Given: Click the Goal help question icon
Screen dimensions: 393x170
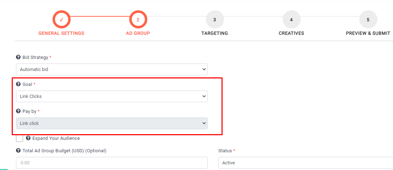Looking at the screenshot, I should (18, 84).
